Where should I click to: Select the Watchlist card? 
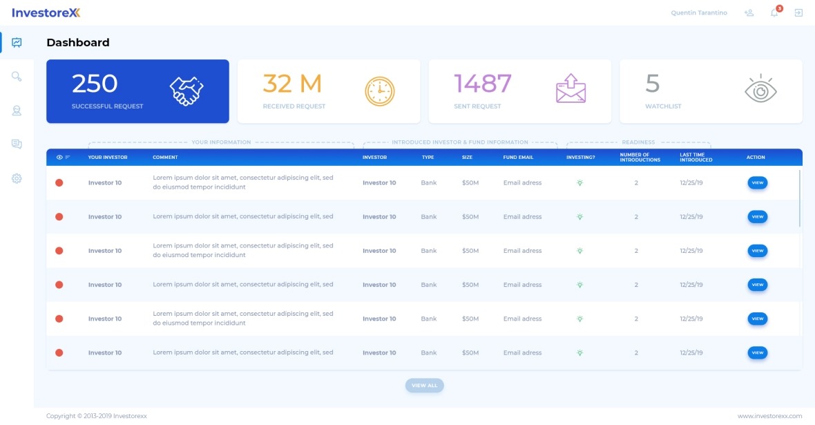click(711, 91)
